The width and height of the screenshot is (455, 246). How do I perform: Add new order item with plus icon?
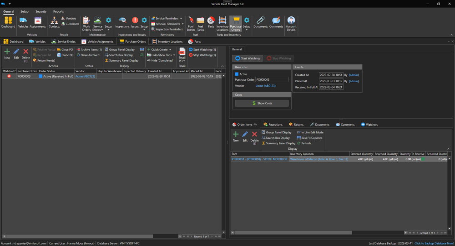pos(236,136)
